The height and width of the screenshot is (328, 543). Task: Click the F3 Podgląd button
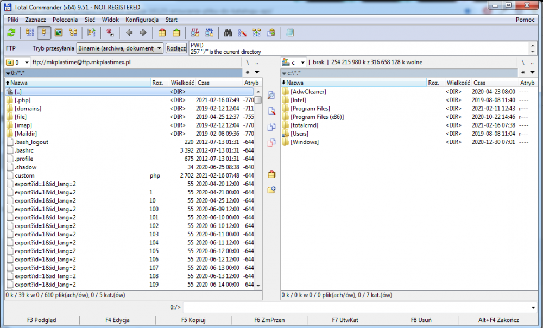click(42, 320)
